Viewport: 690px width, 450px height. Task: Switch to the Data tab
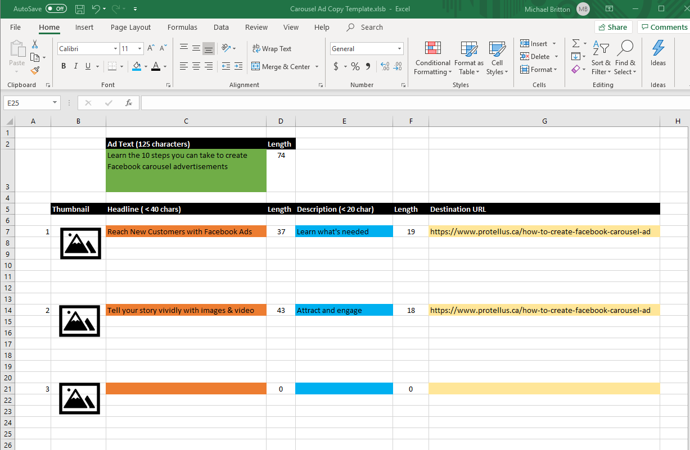click(221, 27)
